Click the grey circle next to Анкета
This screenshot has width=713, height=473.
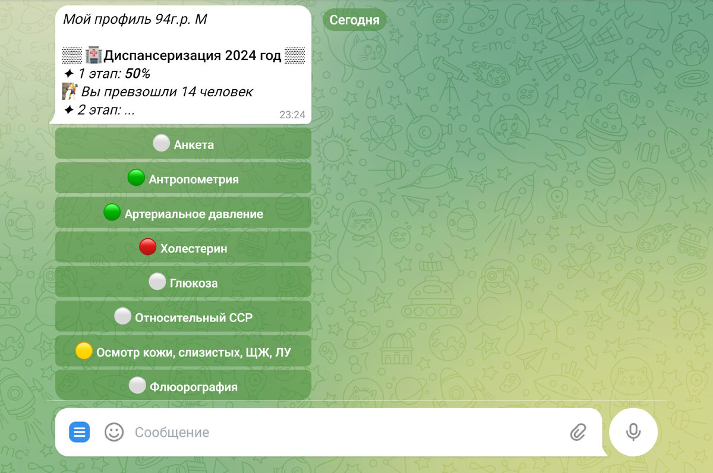(161, 143)
